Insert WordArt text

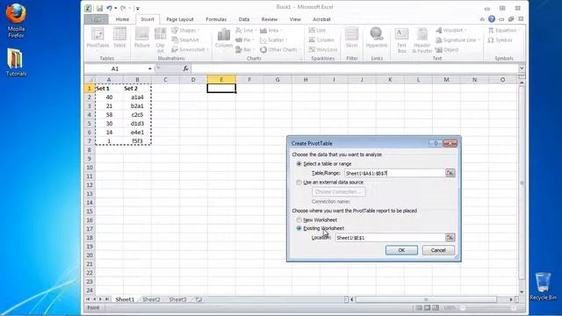point(450,31)
